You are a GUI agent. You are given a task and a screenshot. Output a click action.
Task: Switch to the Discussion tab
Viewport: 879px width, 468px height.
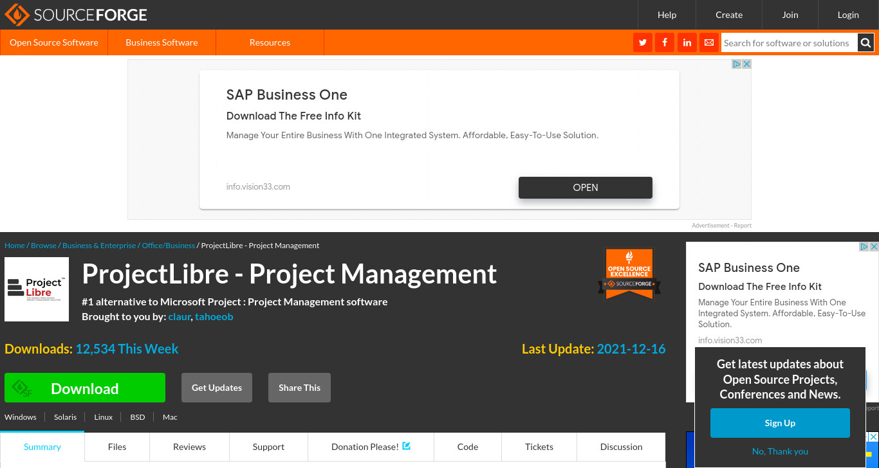point(621,447)
